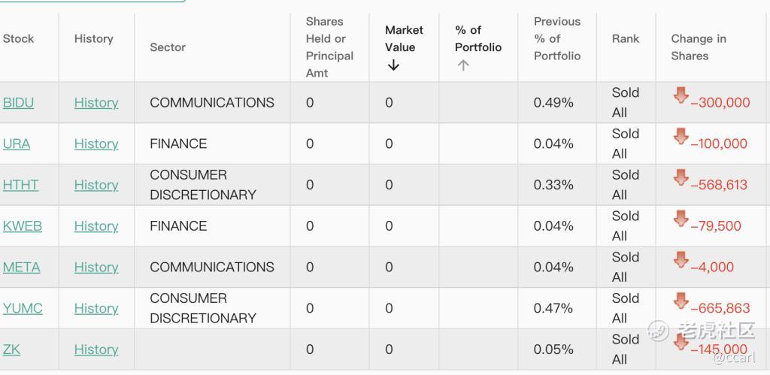Sort by Rank column header

625,39
